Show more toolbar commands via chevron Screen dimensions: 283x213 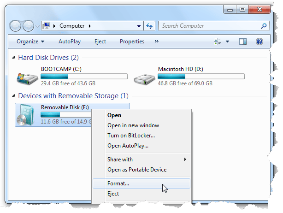tap(156, 41)
